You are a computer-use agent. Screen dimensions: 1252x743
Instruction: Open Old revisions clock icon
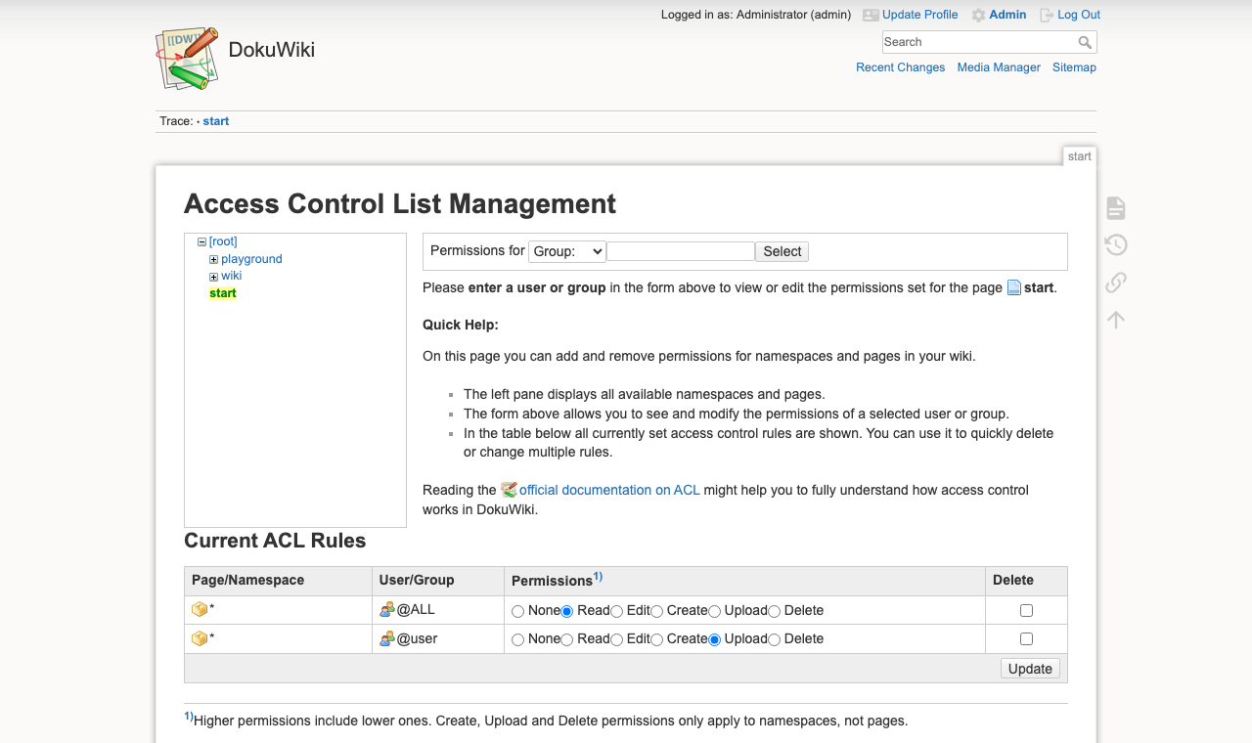point(1116,245)
